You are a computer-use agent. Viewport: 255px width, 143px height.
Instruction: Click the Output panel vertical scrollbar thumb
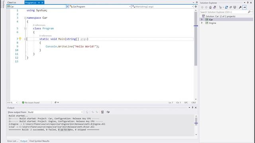196,122
